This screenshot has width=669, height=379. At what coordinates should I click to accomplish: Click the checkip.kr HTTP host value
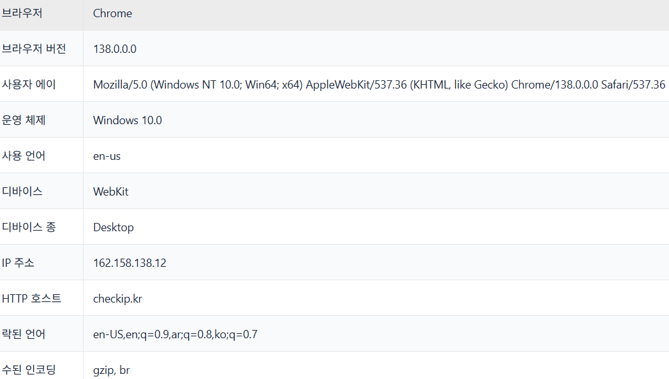tap(117, 299)
